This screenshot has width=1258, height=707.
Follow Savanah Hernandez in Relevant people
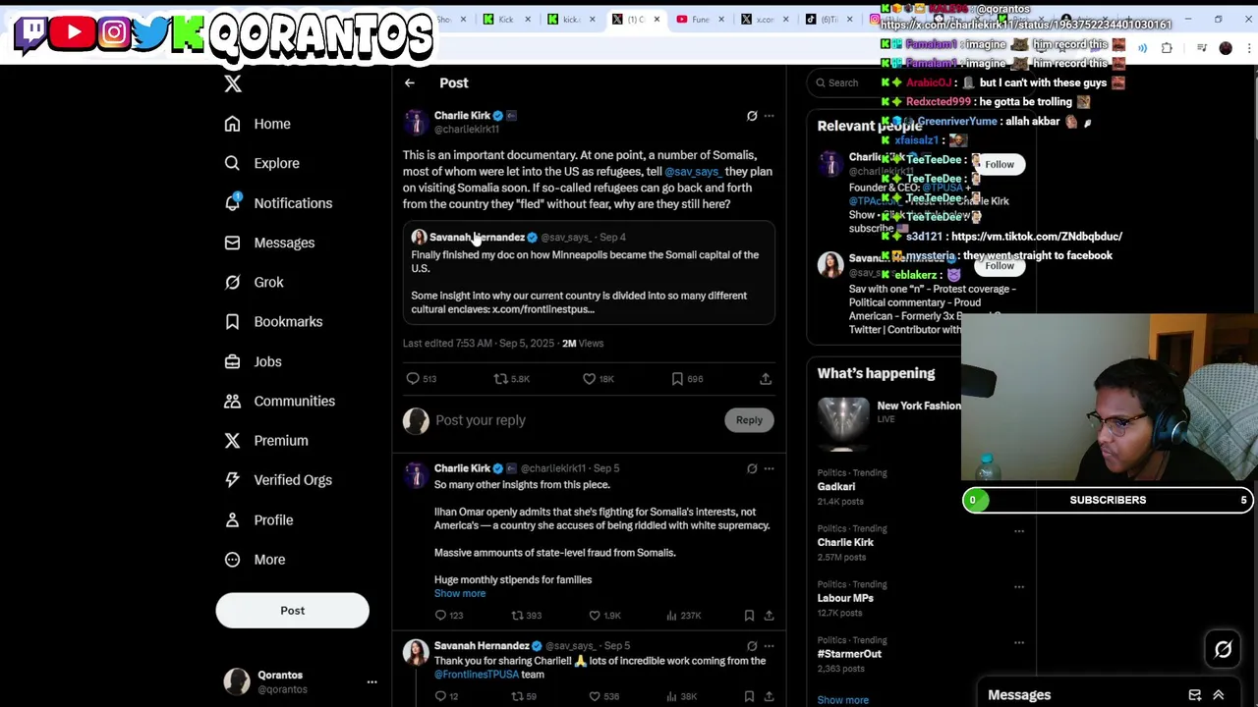click(x=1000, y=266)
